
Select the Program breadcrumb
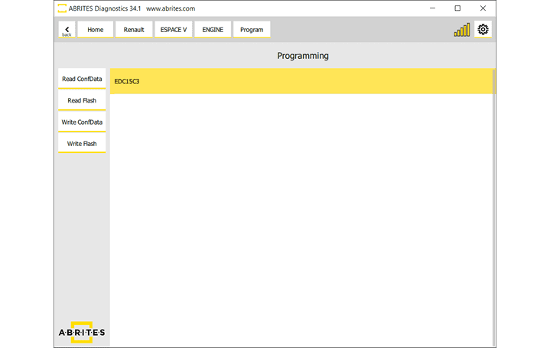click(252, 30)
